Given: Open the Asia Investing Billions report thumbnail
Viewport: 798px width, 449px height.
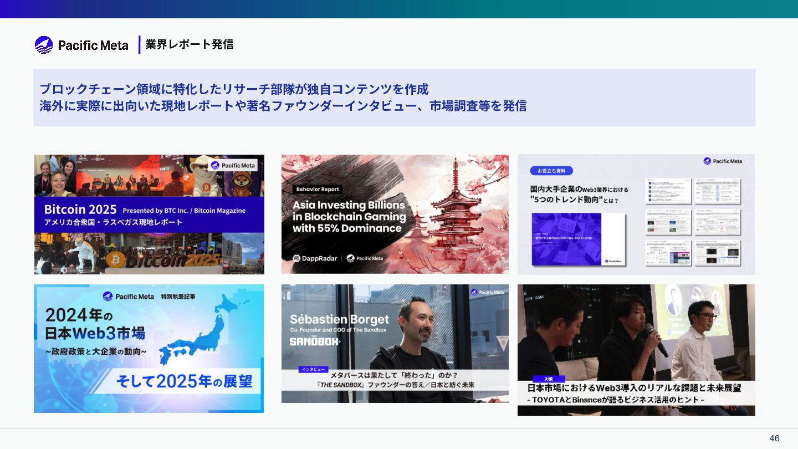Looking at the screenshot, I should [395, 214].
